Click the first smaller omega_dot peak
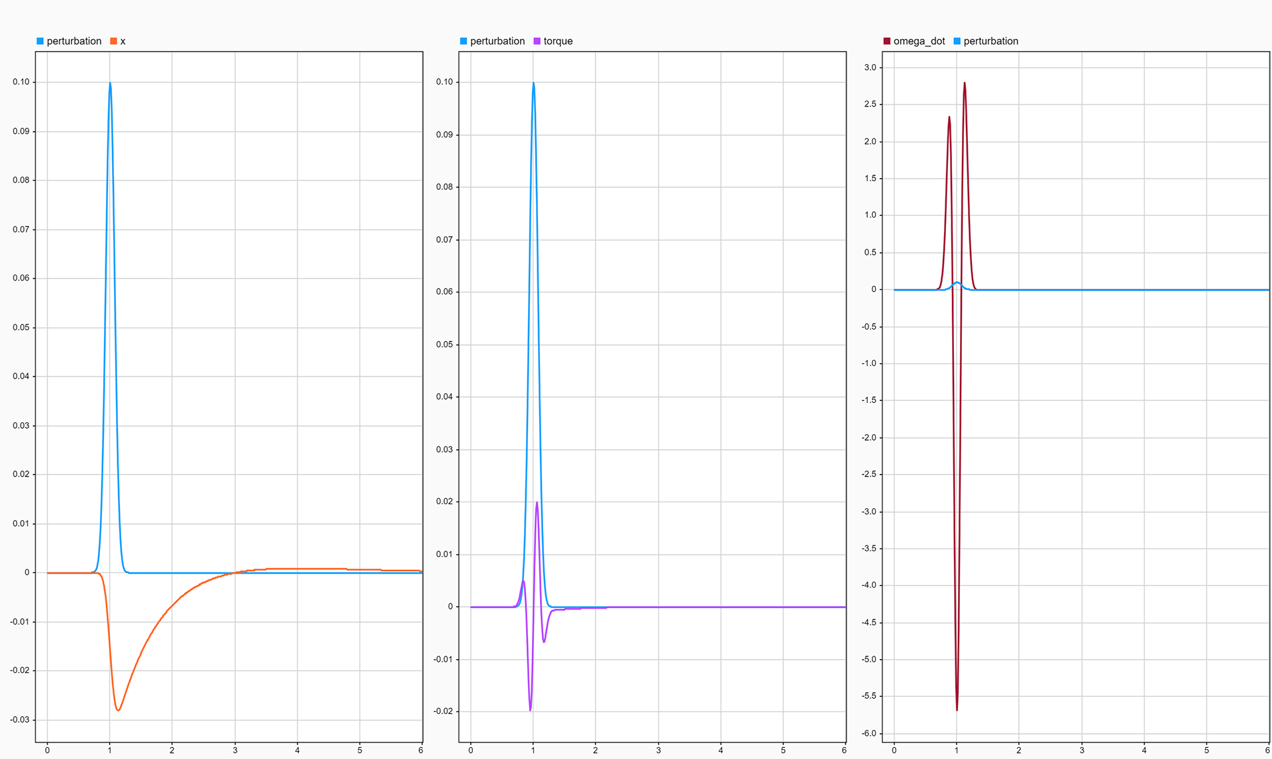 click(949, 118)
